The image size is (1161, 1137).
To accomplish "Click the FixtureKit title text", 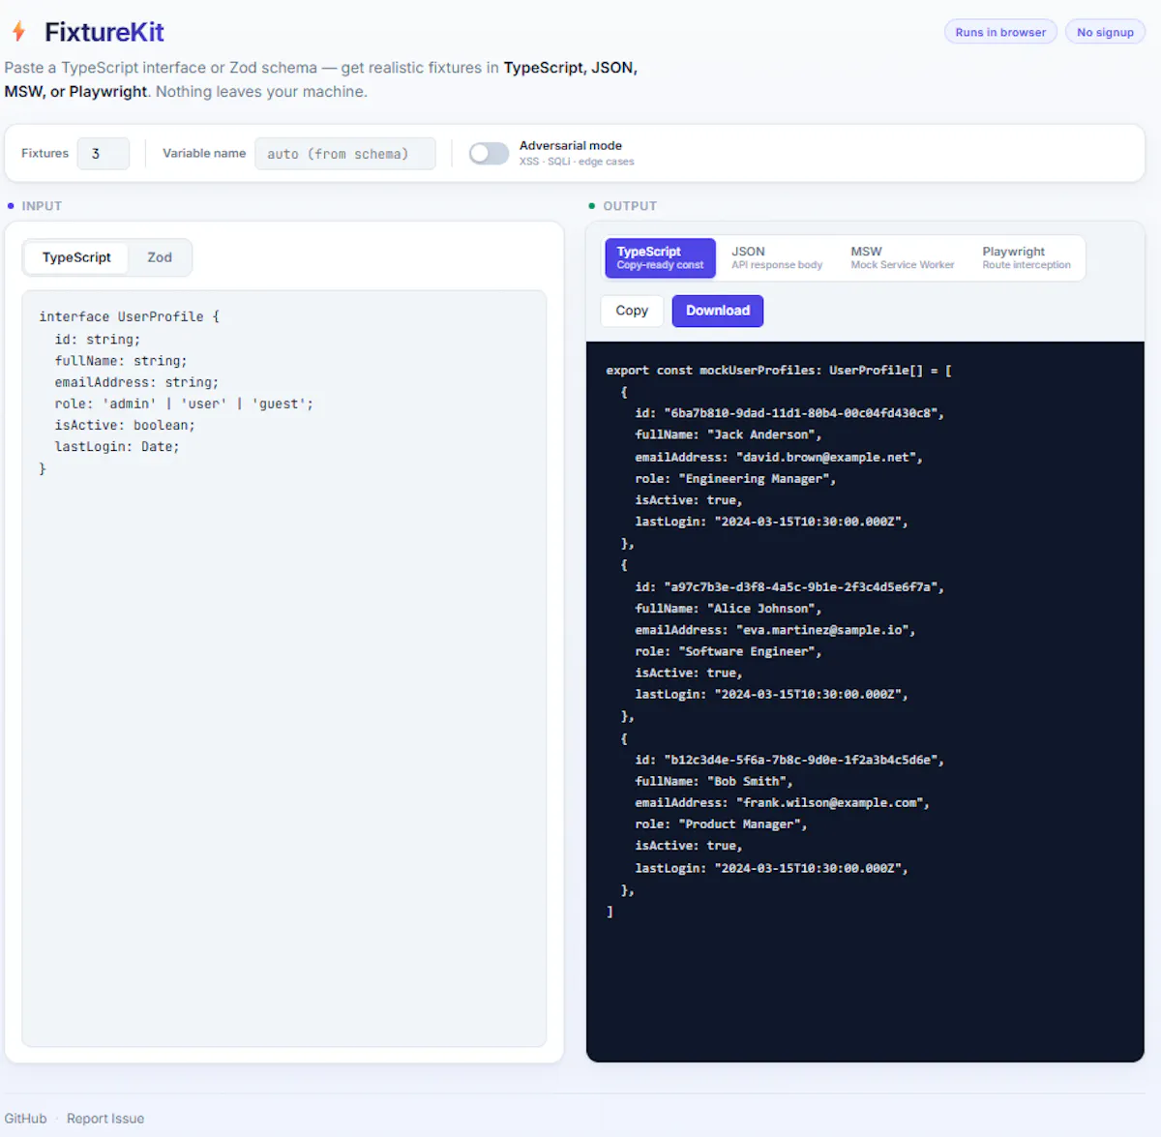I will tap(104, 32).
